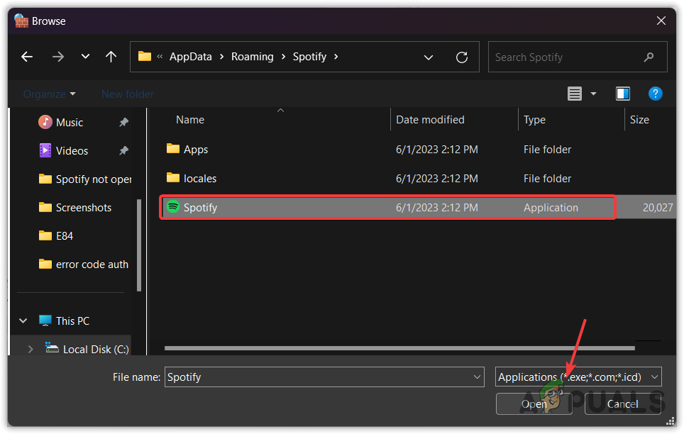
Task: Open the view options dropdown arrow
Action: (x=593, y=94)
